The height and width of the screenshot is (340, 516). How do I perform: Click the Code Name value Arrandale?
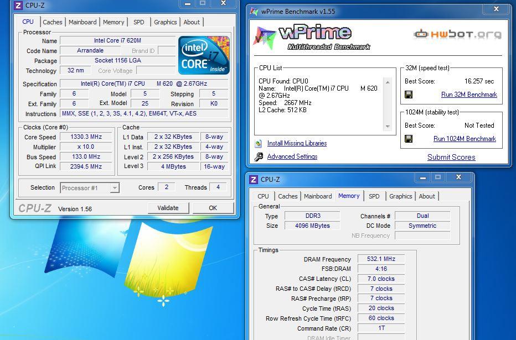click(x=90, y=51)
